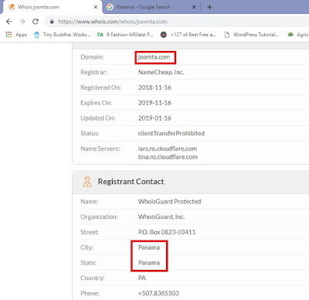The width and height of the screenshot is (309, 300).
Task: Click the padlock icon in the address bar
Action: [52, 22]
